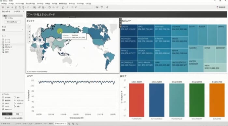Click the FRANCE tile in the treemap
This screenshot has width=228, height=126.
129,54
